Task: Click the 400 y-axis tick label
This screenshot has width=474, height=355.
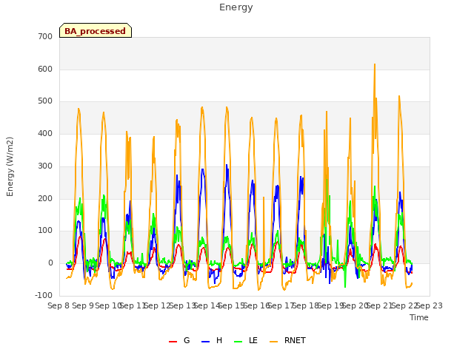Action: pyautogui.click(x=45, y=133)
